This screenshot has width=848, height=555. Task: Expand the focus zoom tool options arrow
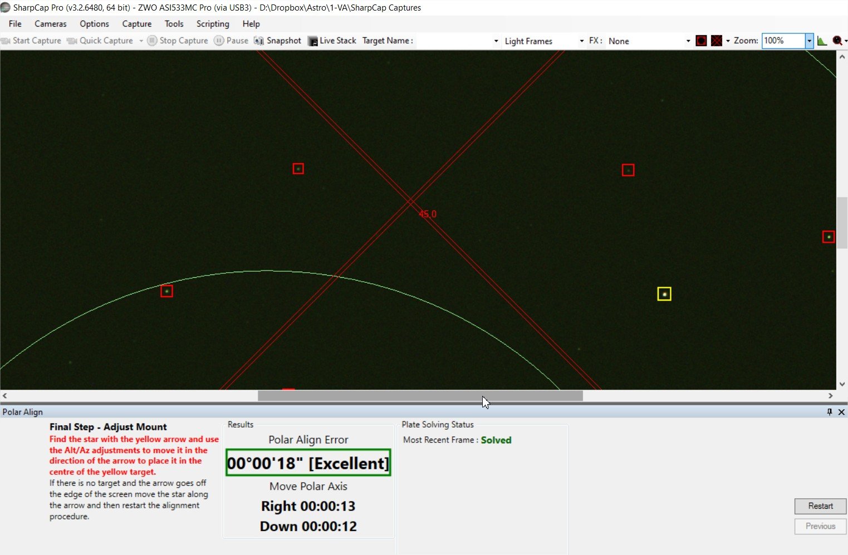(846, 41)
